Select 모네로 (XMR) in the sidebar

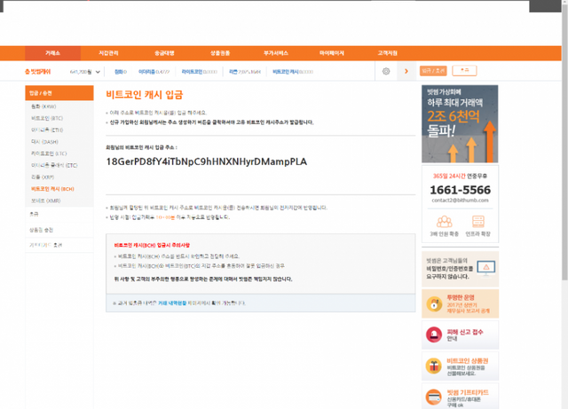point(45,201)
